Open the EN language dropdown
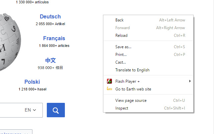 (30, 110)
